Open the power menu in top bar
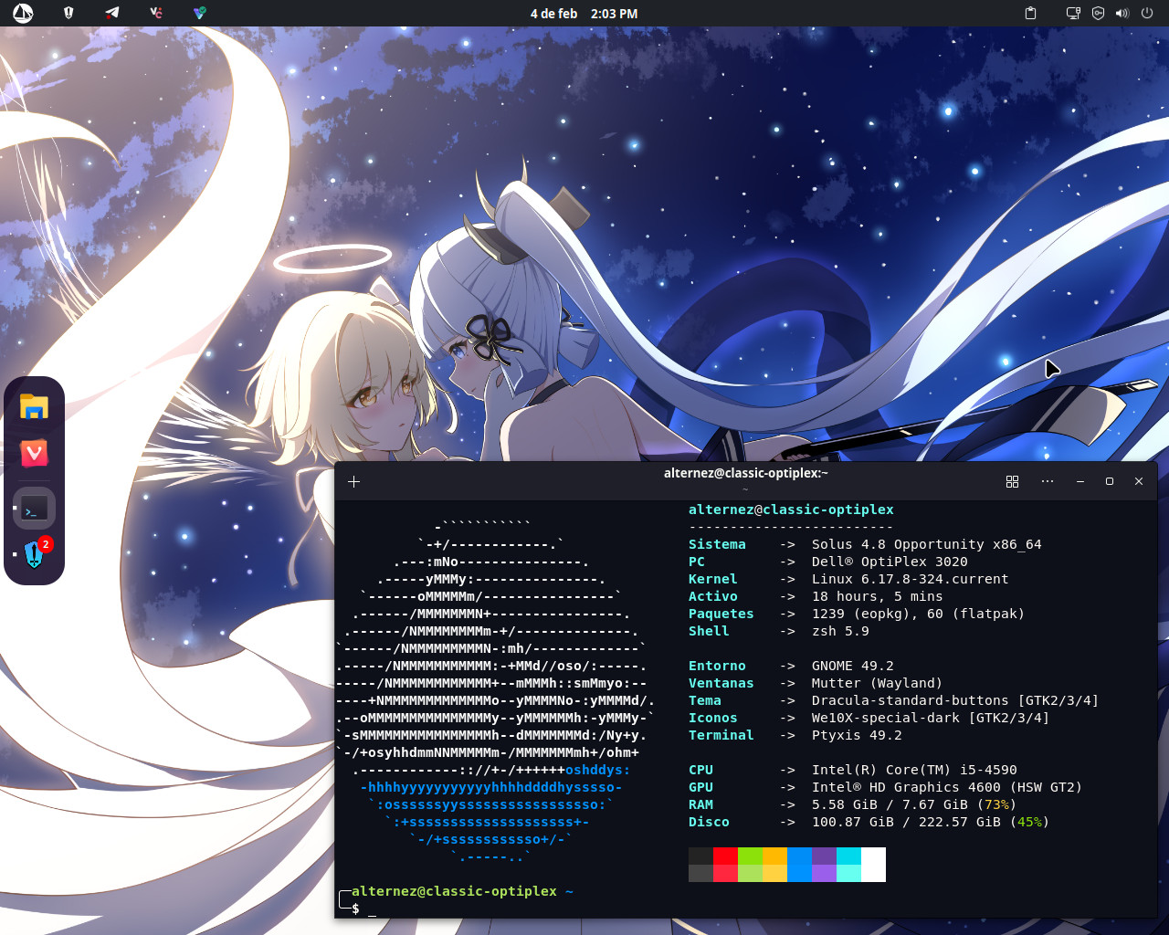 1147,13
